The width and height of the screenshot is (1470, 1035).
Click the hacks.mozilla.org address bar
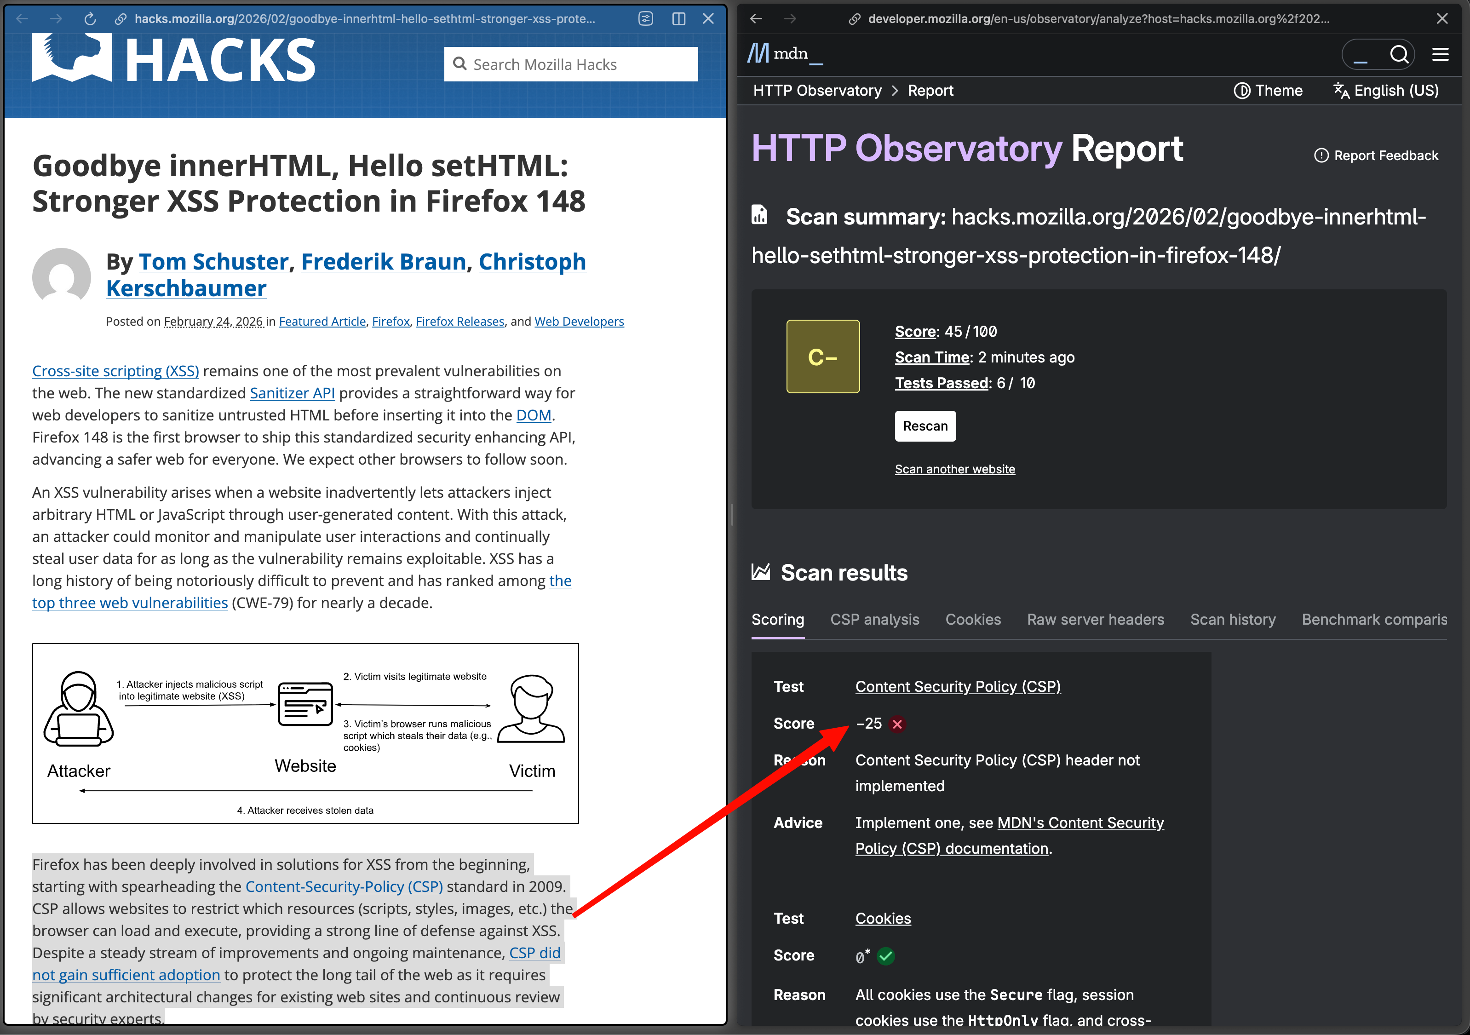point(365,18)
